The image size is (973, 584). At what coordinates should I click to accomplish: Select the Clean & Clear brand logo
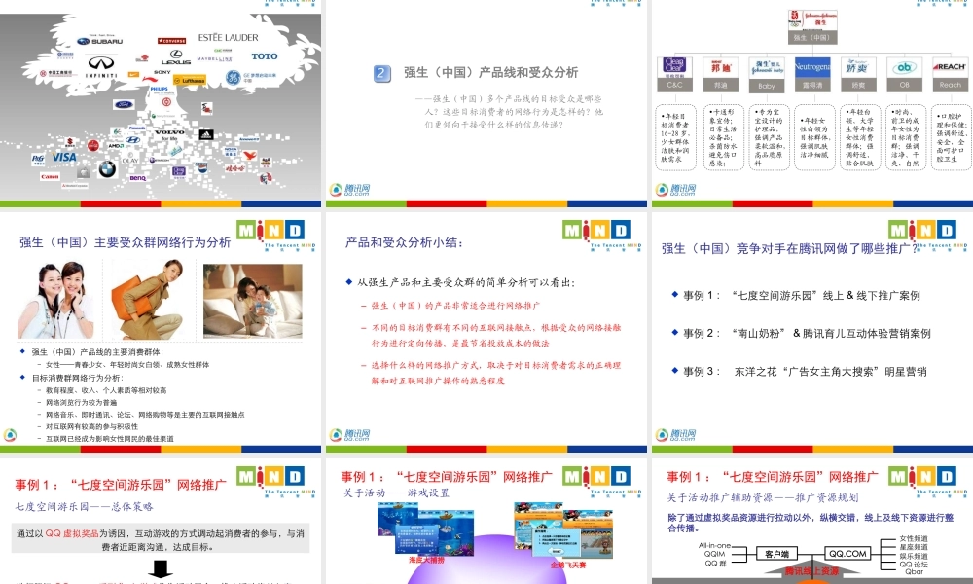(x=674, y=67)
